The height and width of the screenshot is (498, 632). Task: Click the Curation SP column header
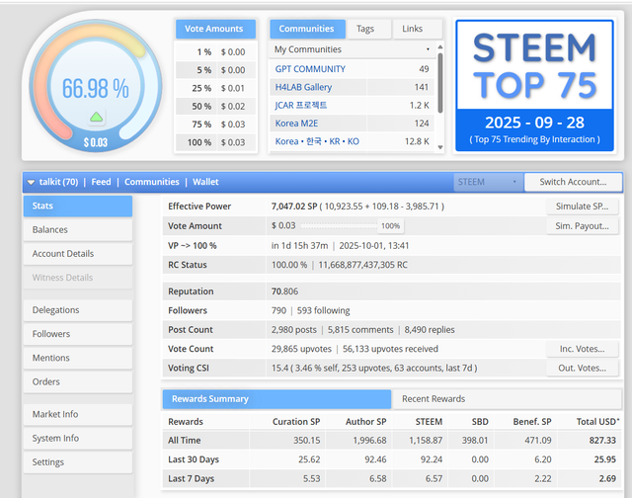[x=296, y=422]
